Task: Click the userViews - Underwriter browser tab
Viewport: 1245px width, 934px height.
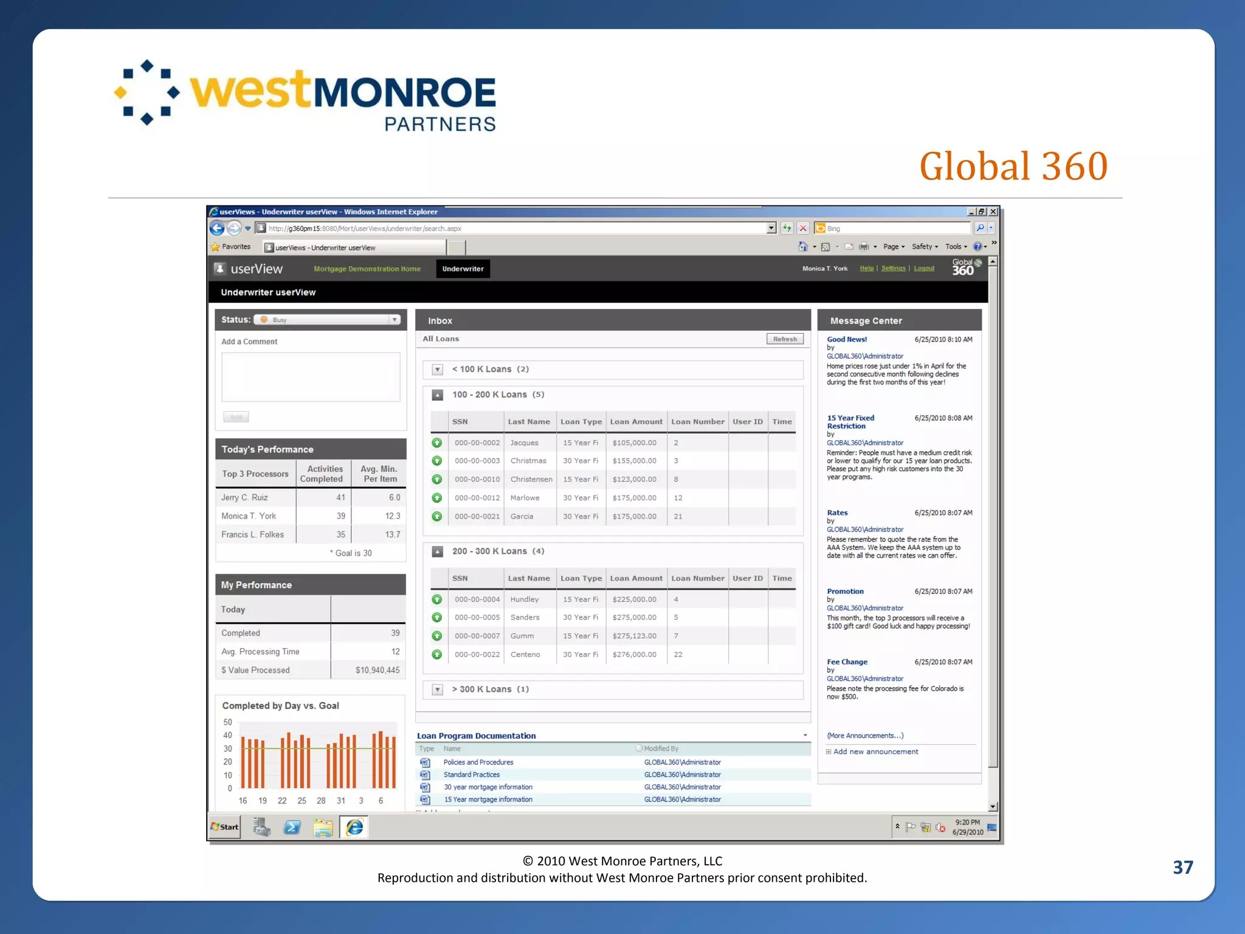Action: (x=354, y=247)
